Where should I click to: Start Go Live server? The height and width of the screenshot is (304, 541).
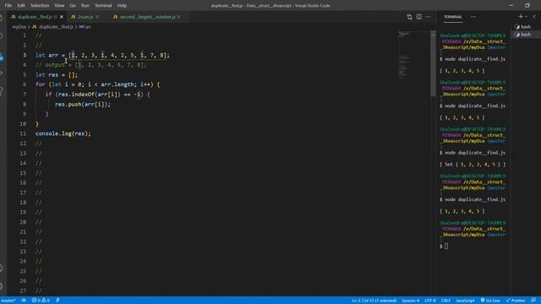pos(490,301)
